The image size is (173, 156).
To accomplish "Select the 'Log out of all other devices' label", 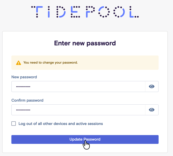I will (61, 124).
